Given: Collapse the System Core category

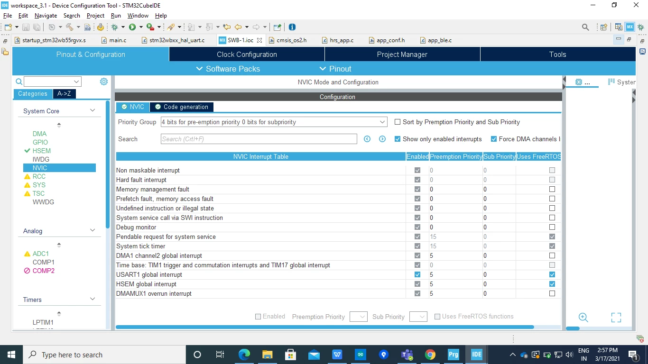Looking at the screenshot, I should (93, 110).
